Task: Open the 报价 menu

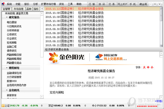Action: tap(27, 4)
